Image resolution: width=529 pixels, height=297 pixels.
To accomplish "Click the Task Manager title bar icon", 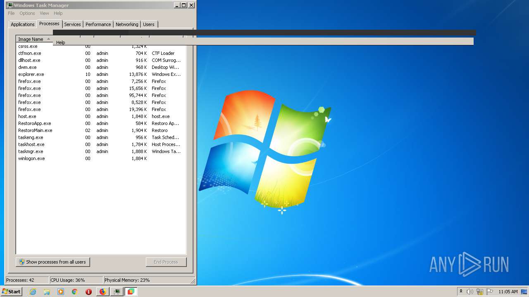I will coord(10,5).
